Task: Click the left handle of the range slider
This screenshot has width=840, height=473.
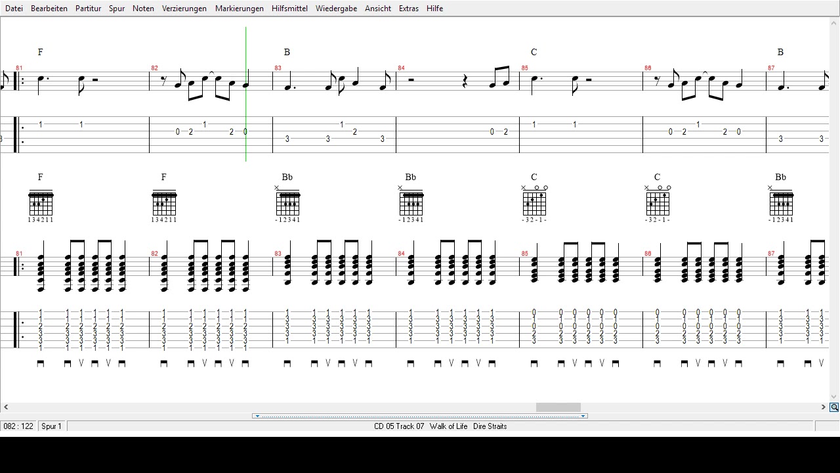Action: [x=257, y=416]
